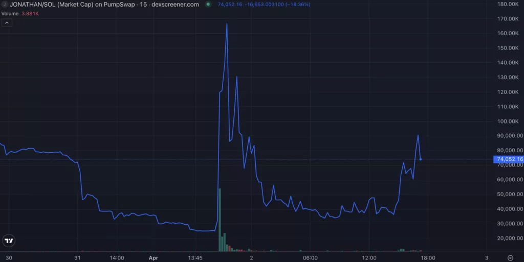524x262 pixels.
Task: Click the 170,000.00 price scale label
Action: click(508, 19)
